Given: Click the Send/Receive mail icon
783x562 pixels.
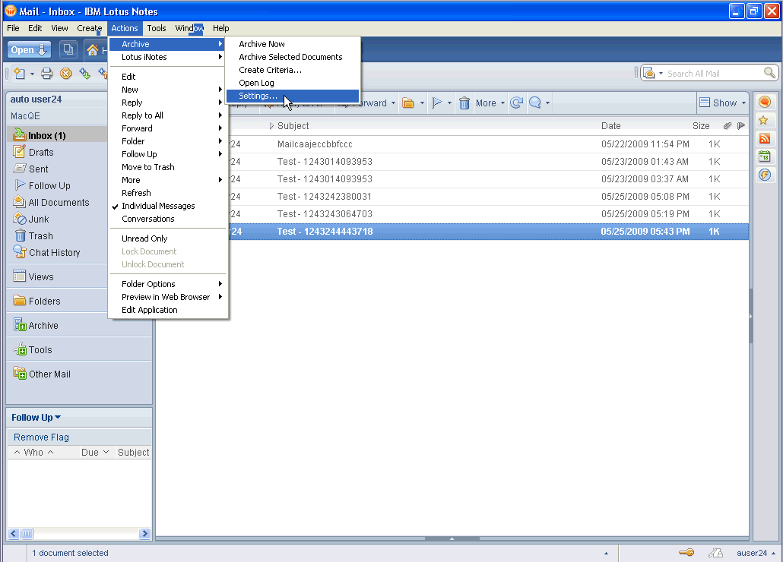Looking at the screenshot, I should click(516, 103).
